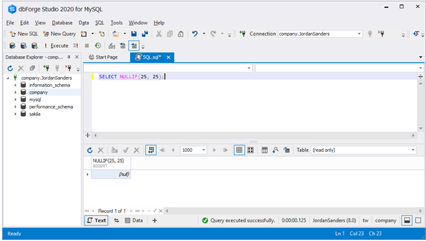Expand the information_schema database node
Screen dimensions: 426x241
[x=15, y=85]
